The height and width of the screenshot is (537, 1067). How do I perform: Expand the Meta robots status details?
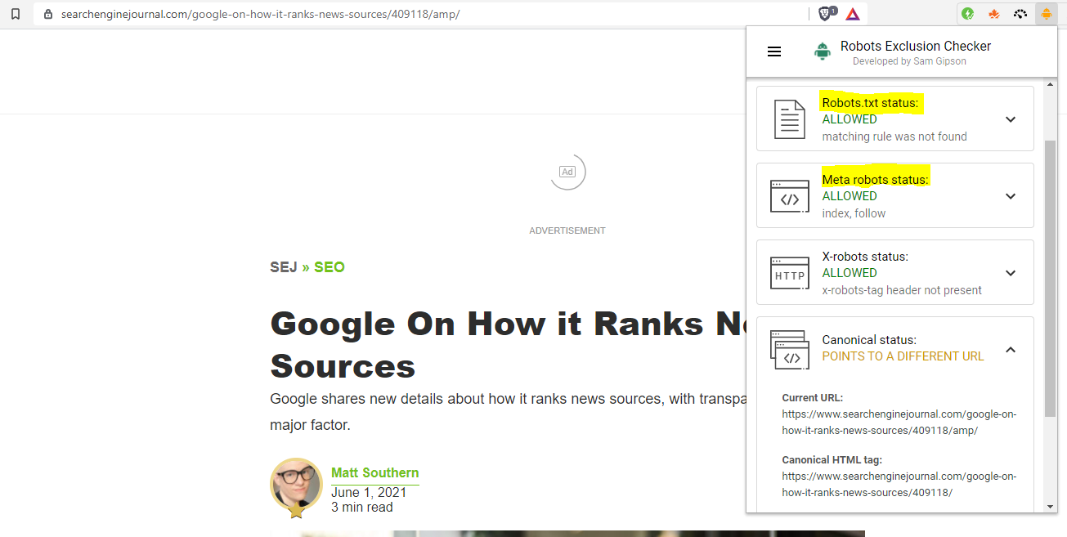point(1011,196)
